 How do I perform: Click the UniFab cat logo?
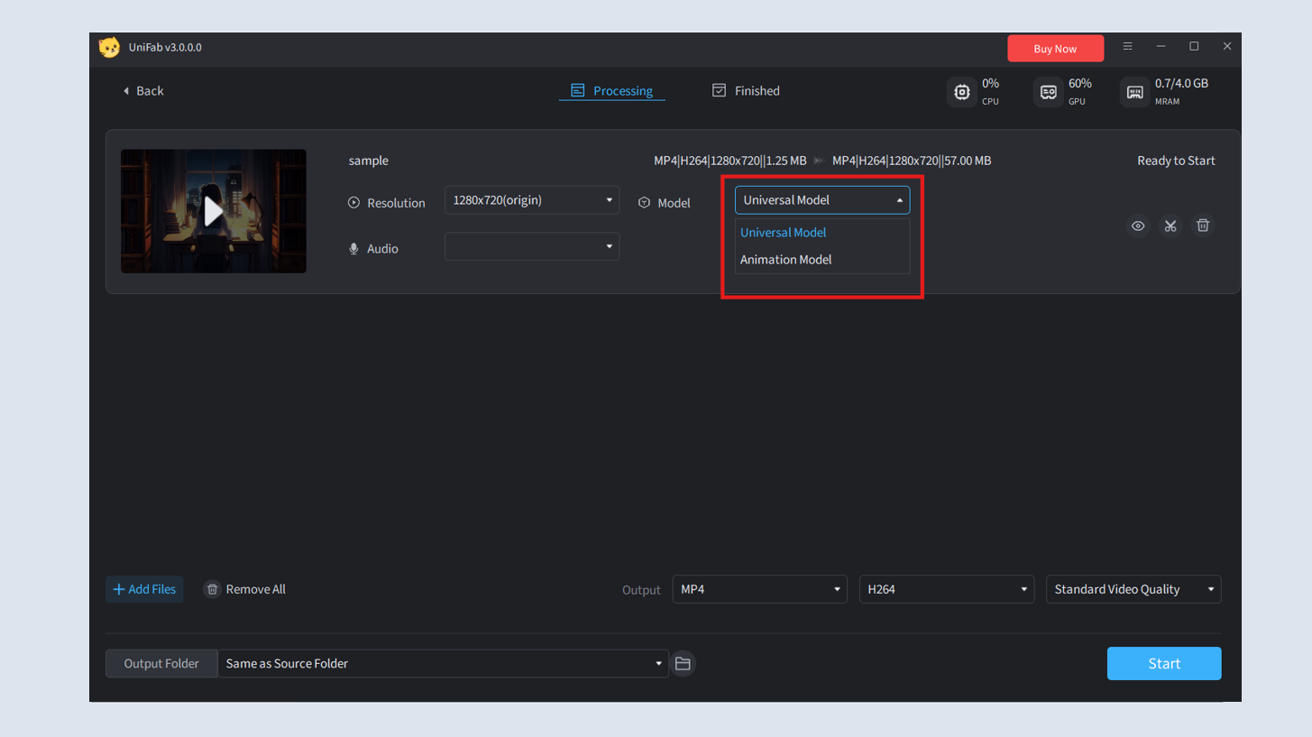(x=109, y=46)
